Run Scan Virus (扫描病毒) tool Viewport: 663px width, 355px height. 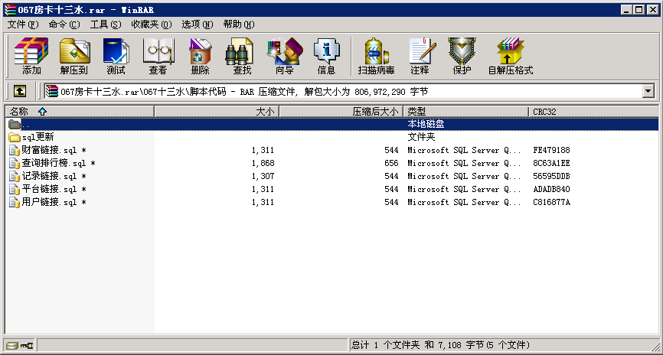376,56
